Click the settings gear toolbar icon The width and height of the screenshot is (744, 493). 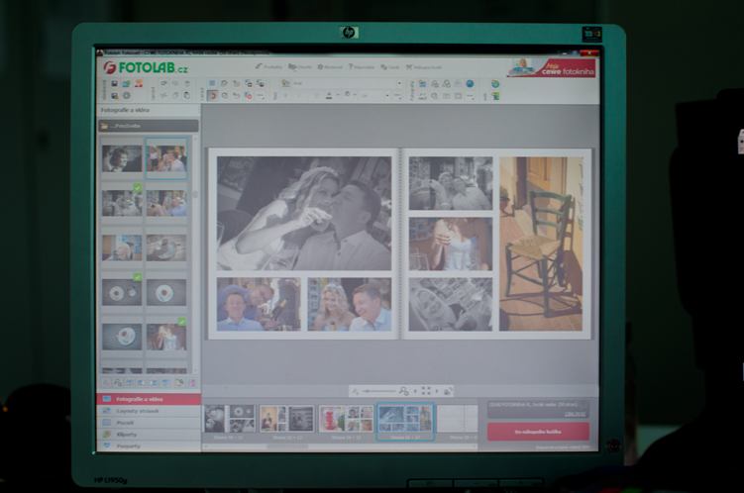point(127,96)
